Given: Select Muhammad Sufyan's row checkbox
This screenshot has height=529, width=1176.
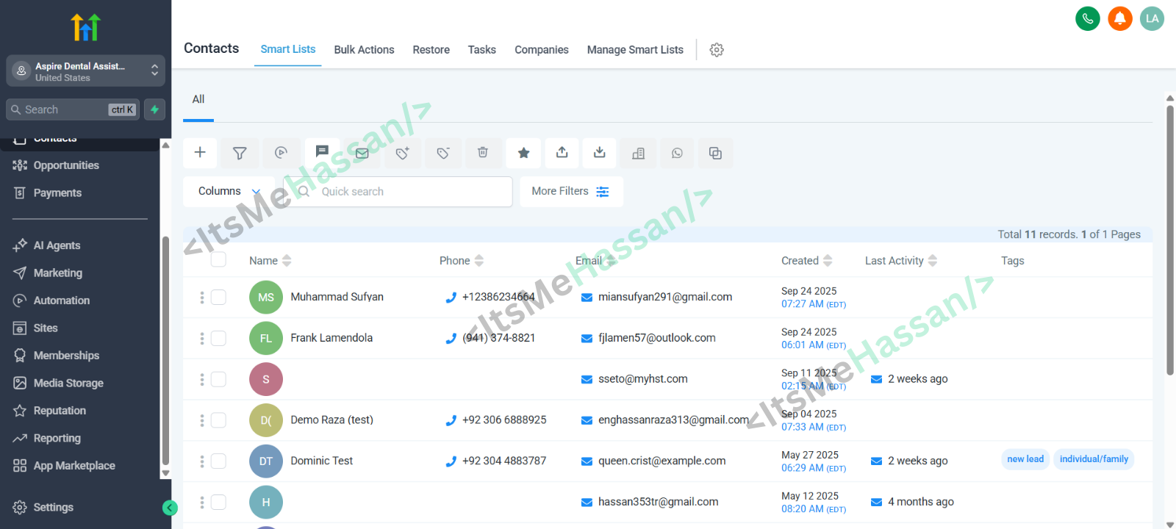Looking at the screenshot, I should pyautogui.click(x=218, y=297).
